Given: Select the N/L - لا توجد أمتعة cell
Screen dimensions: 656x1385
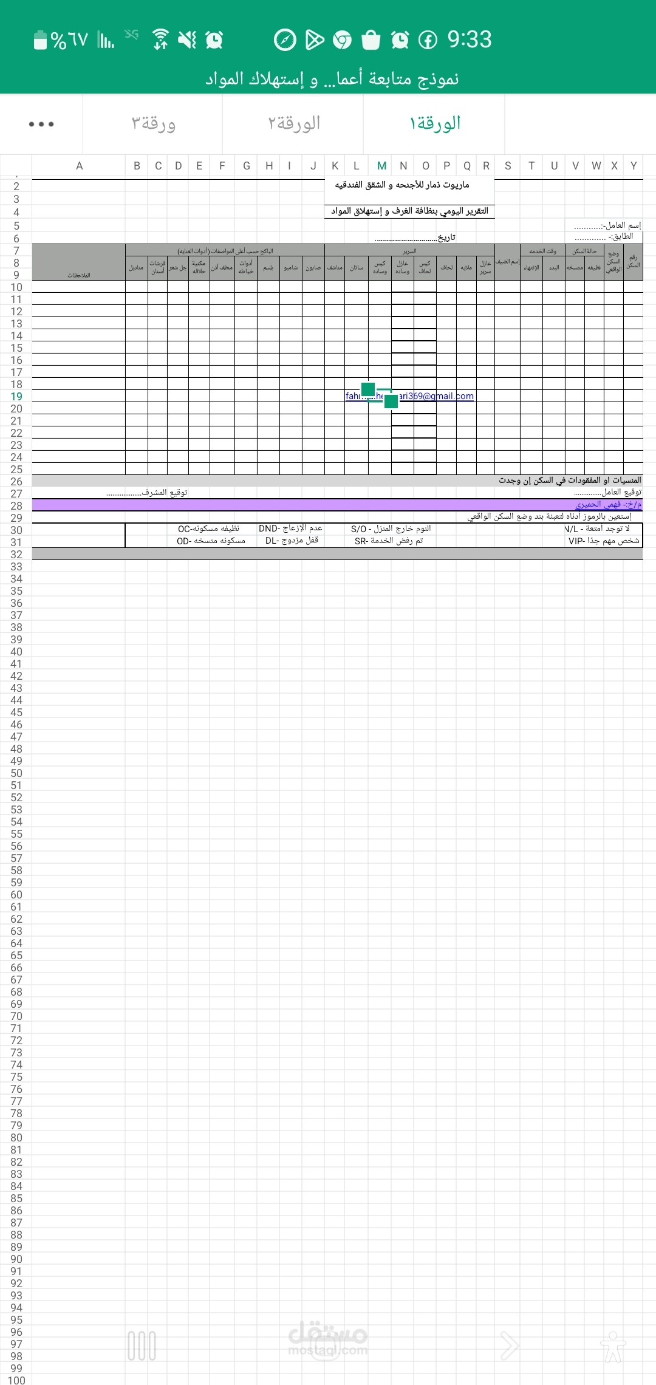Looking at the screenshot, I should tap(597, 529).
